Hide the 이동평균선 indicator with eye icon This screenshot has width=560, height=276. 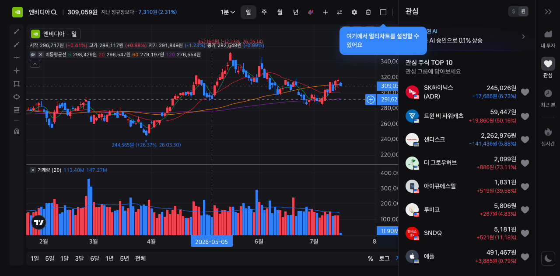pos(33,55)
